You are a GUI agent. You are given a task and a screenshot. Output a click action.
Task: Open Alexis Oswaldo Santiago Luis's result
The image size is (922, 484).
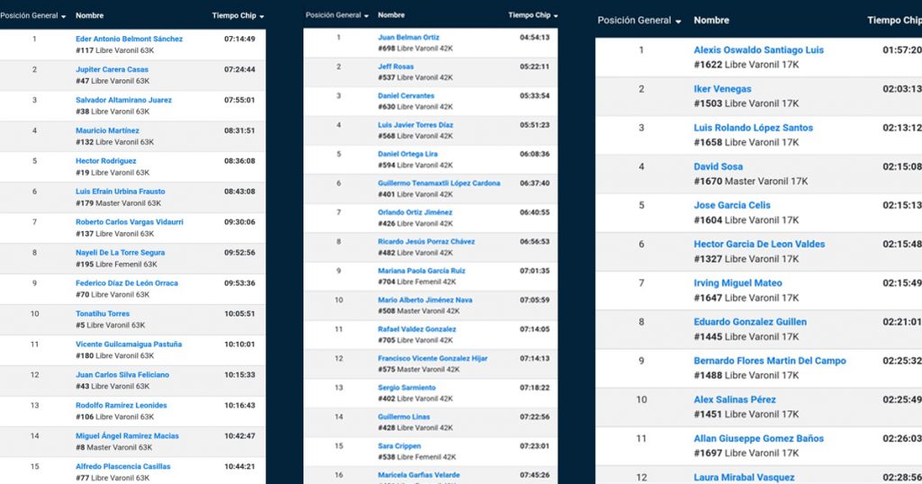tap(758, 50)
